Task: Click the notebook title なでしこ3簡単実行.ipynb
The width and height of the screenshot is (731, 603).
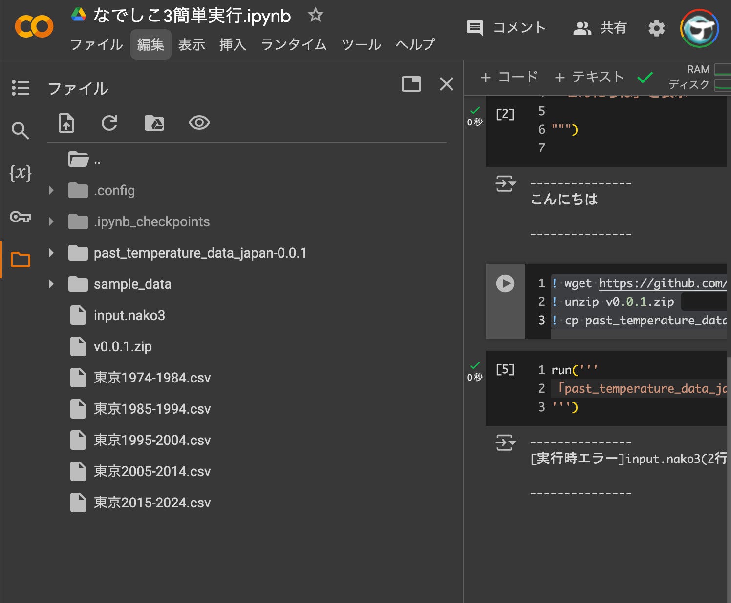Action: [x=192, y=16]
